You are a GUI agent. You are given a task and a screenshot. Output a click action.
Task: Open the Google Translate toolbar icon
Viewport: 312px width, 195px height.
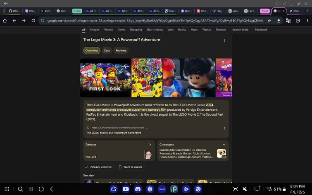pos(288,21)
